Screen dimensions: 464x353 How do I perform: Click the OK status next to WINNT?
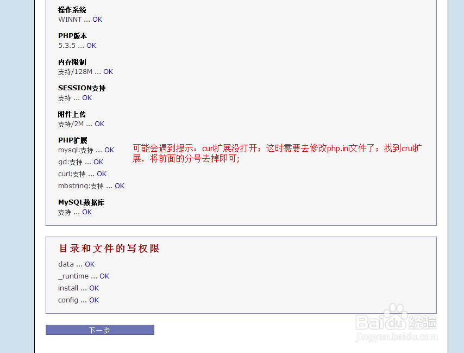97,19
